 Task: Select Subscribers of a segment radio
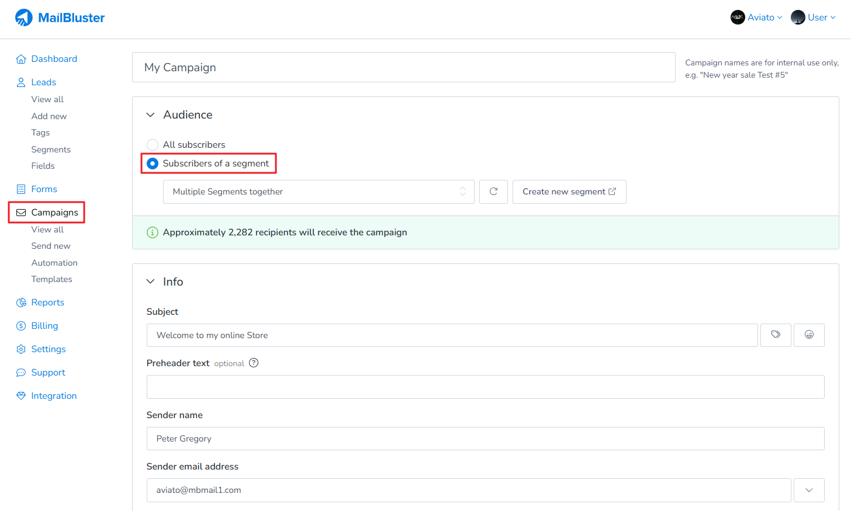(x=153, y=164)
